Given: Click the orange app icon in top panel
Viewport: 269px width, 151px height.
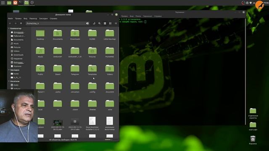Looking at the screenshot, I should [x=15, y=3].
